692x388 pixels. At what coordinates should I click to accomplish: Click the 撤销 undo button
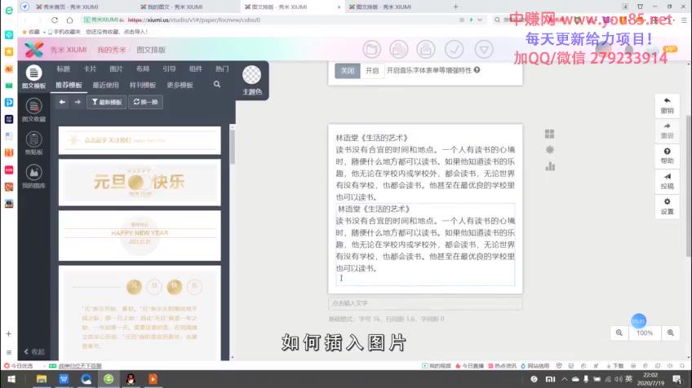click(668, 106)
